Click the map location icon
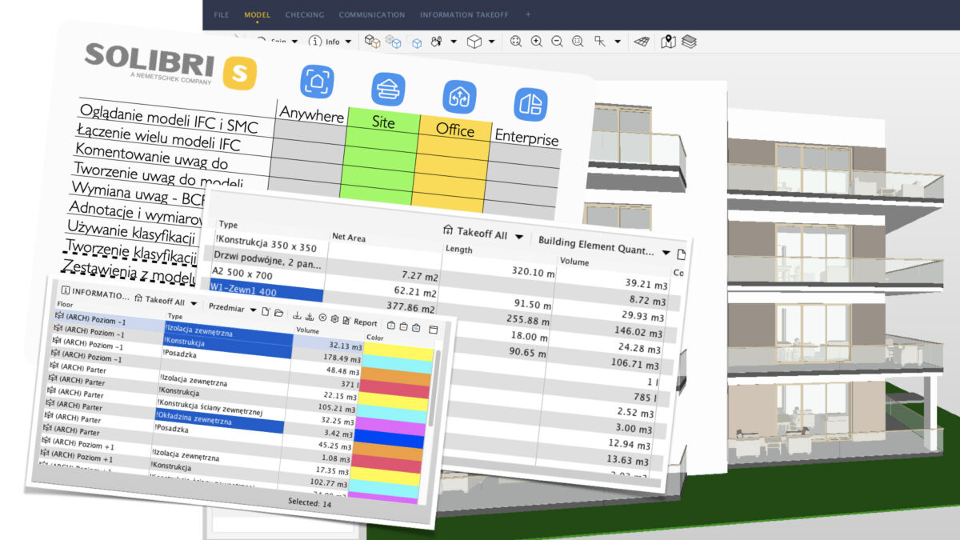 [668, 42]
